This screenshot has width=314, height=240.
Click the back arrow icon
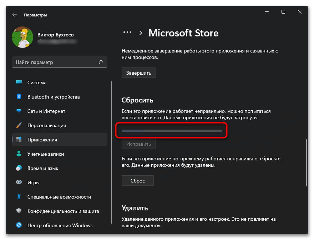tap(14, 15)
